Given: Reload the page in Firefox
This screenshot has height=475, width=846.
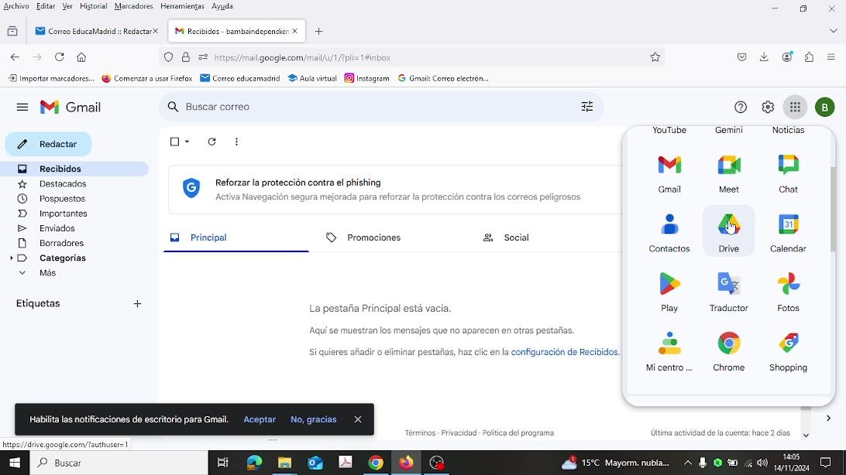Looking at the screenshot, I should click(60, 57).
